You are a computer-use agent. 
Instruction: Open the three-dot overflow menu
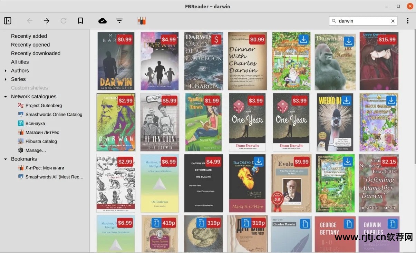(408, 21)
